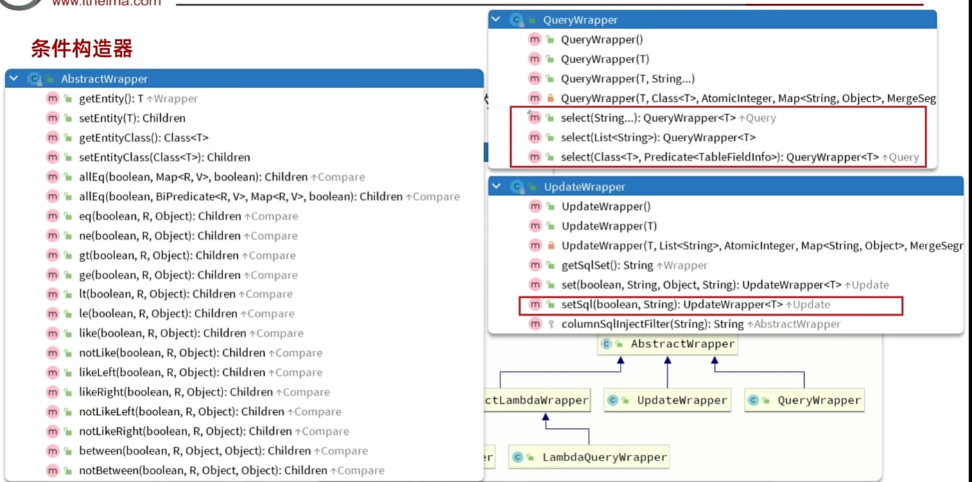Select select(Class<T>, Predicate<TableFieldInfo>) method
Screen dimensions: 972x482
[712, 157]
